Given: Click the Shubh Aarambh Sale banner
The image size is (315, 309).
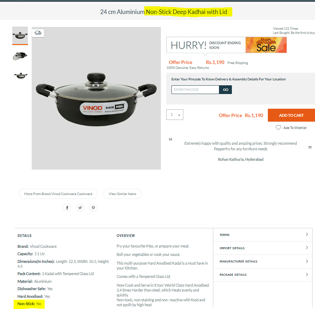Looking at the screenshot, I should 266,45.
